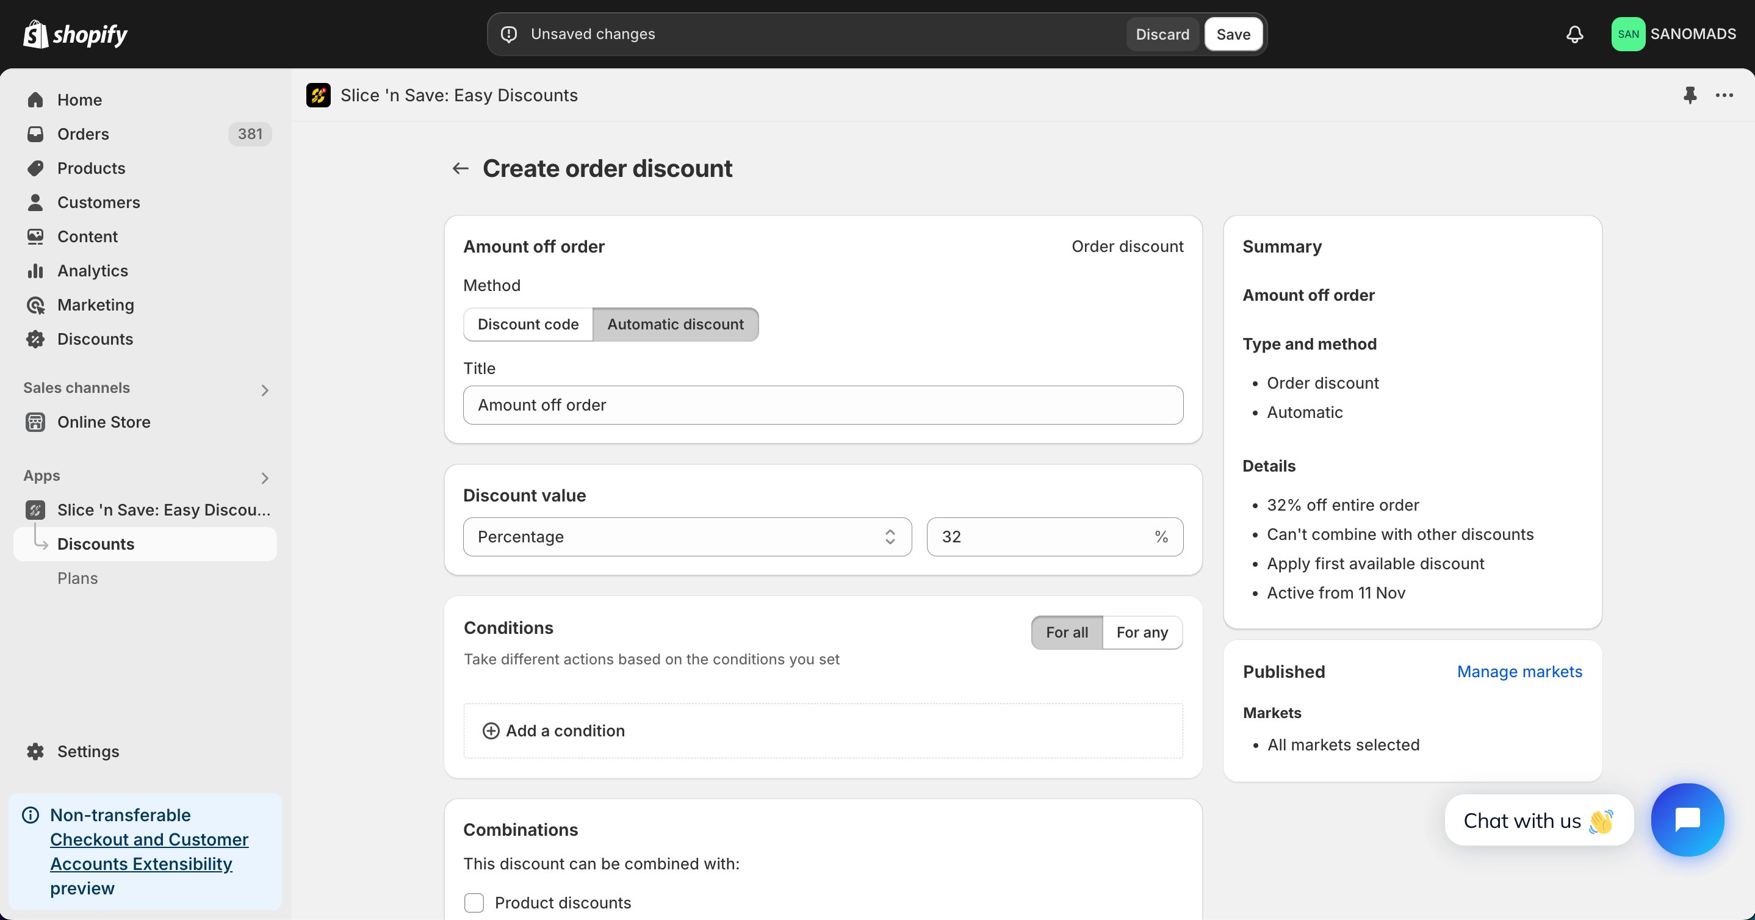Open Plans under Slice 'n Save
1755x920 pixels.
(x=77, y=578)
